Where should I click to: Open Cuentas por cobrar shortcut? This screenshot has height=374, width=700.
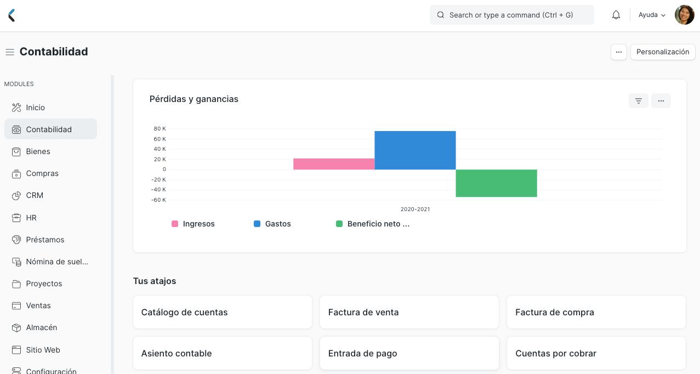(596, 353)
